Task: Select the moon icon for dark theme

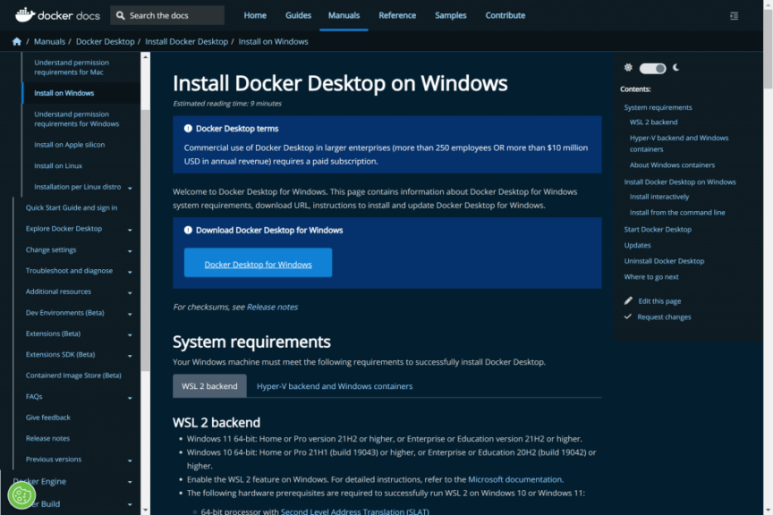Action: tap(677, 67)
